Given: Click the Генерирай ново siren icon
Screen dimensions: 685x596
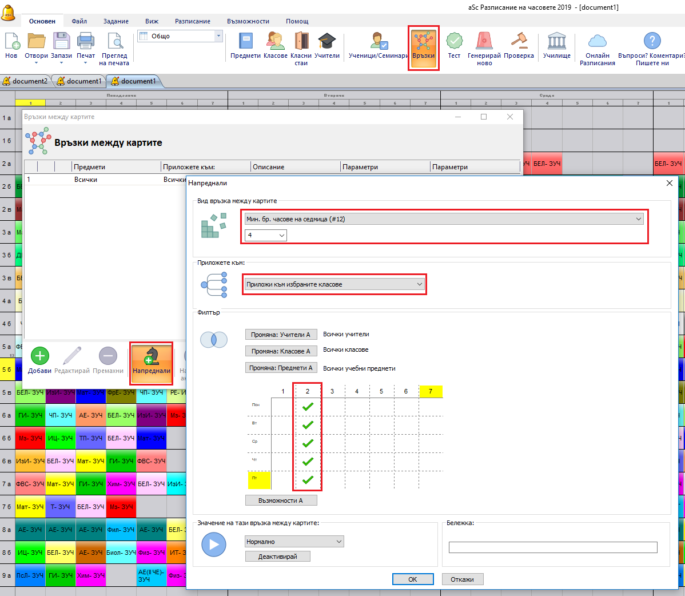Looking at the screenshot, I should tap(484, 42).
